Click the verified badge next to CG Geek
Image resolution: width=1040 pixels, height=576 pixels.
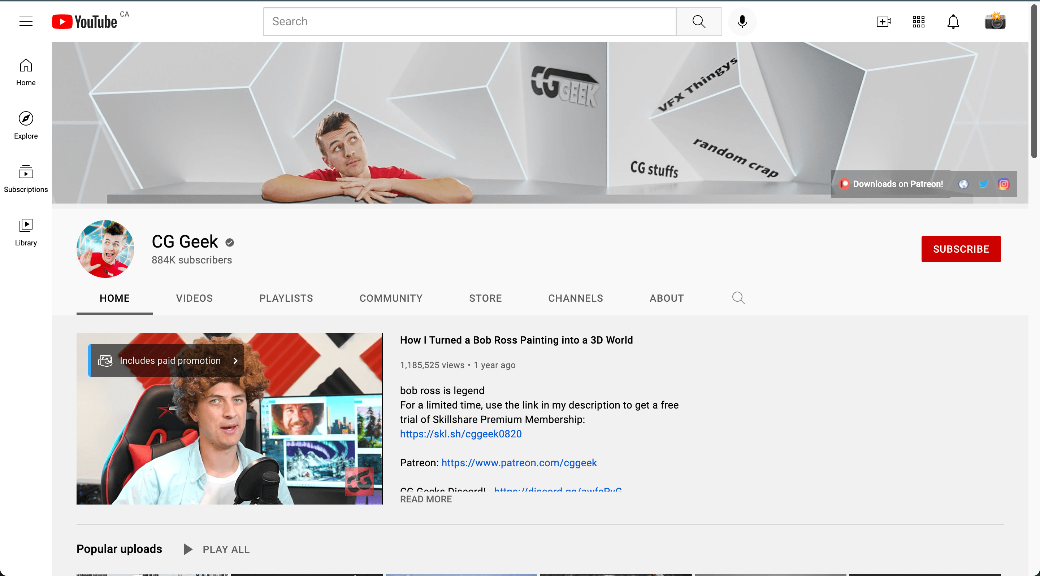click(230, 243)
